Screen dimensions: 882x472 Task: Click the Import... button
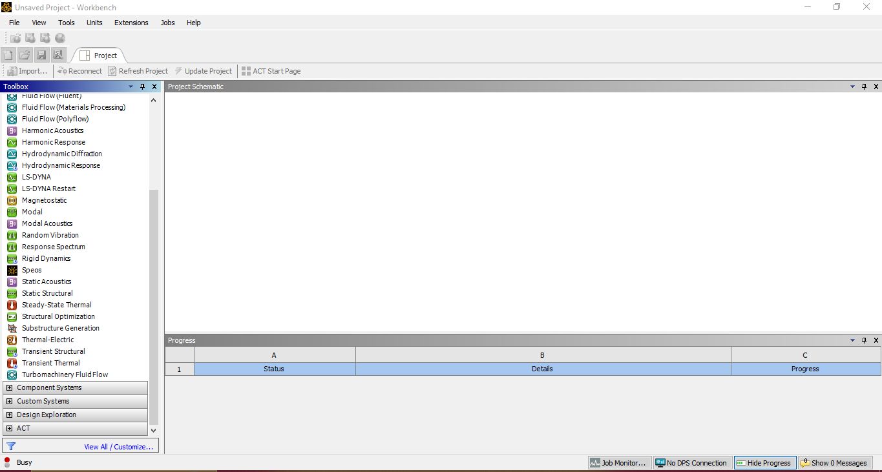(28, 71)
